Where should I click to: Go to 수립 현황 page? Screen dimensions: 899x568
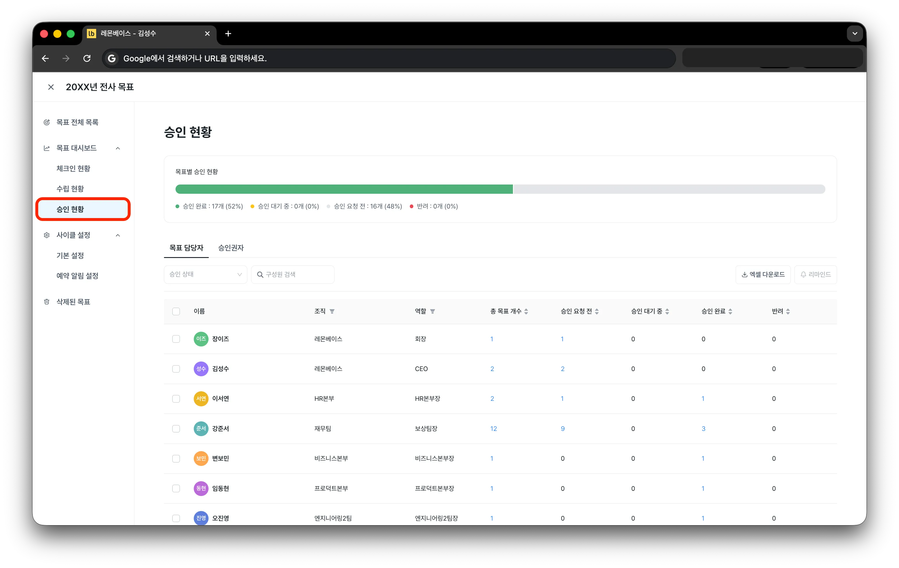(70, 189)
